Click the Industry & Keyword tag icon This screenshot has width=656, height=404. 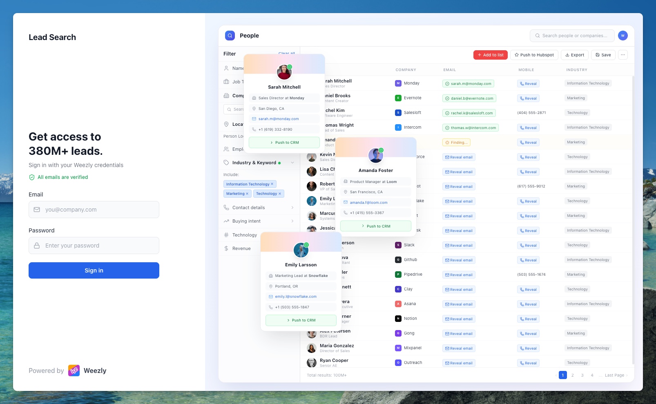226,163
